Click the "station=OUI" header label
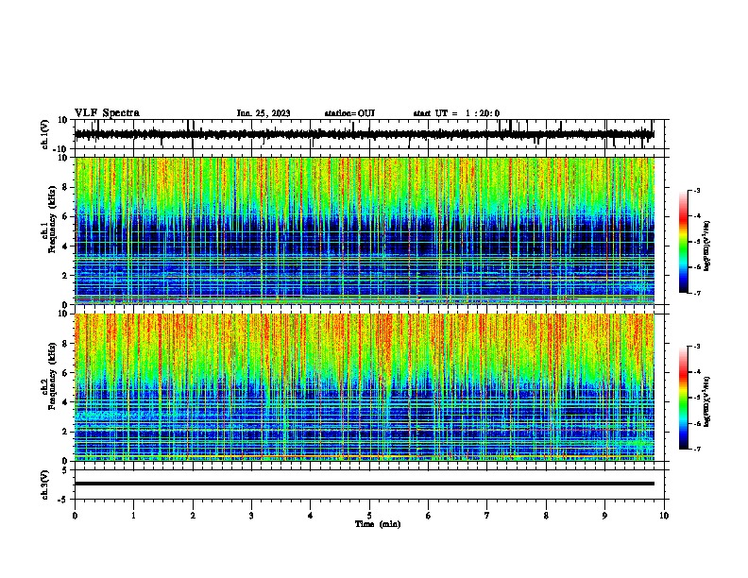 pos(349,113)
